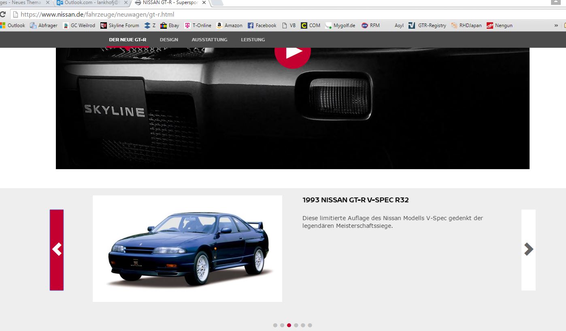Select the active third carousel dot

tap(289, 325)
